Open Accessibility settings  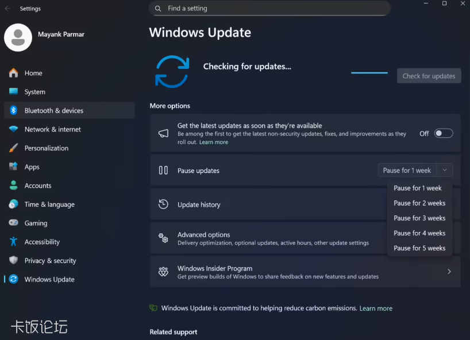point(70,241)
